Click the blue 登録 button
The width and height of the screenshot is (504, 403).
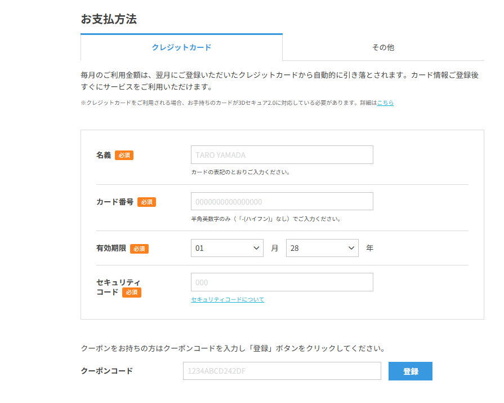click(410, 371)
